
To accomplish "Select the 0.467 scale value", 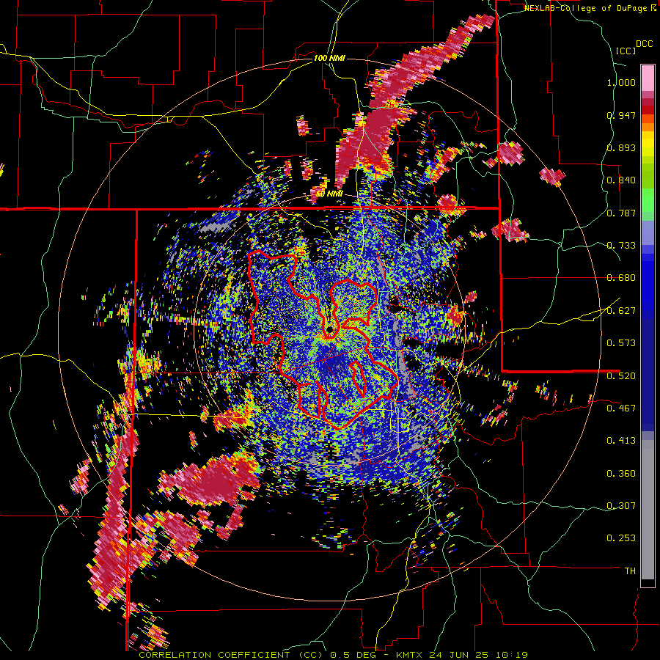I will pos(621,408).
